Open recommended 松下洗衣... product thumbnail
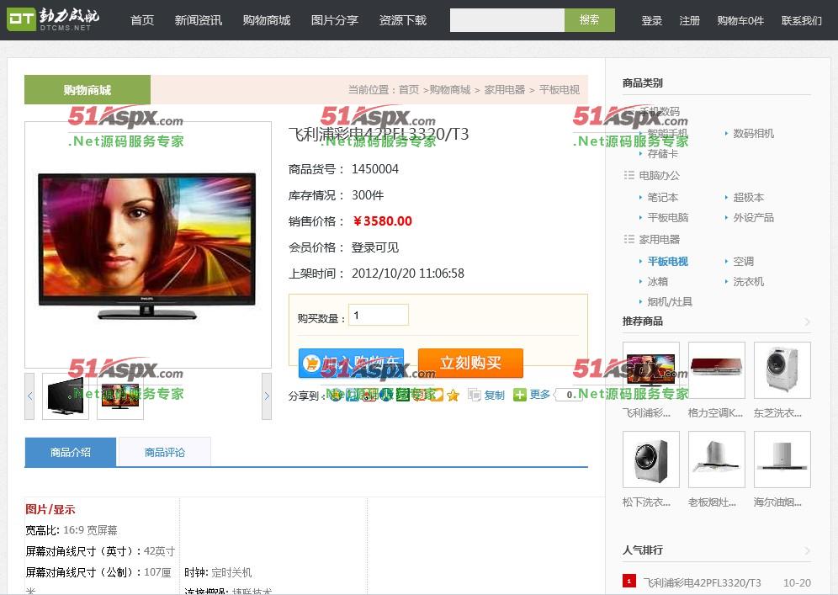The height and width of the screenshot is (595, 838). click(x=651, y=460)
